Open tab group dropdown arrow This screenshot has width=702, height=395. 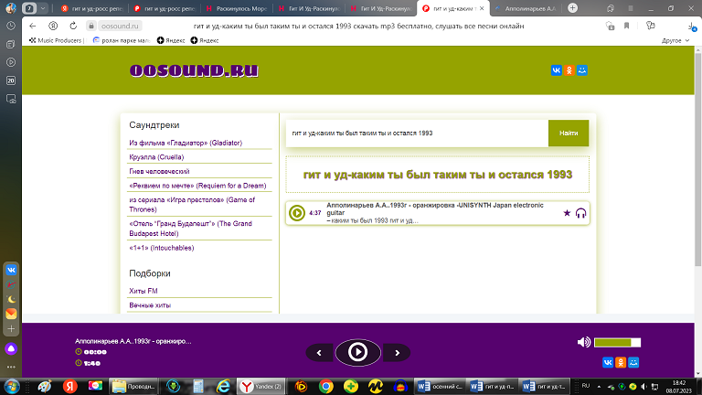43,8
